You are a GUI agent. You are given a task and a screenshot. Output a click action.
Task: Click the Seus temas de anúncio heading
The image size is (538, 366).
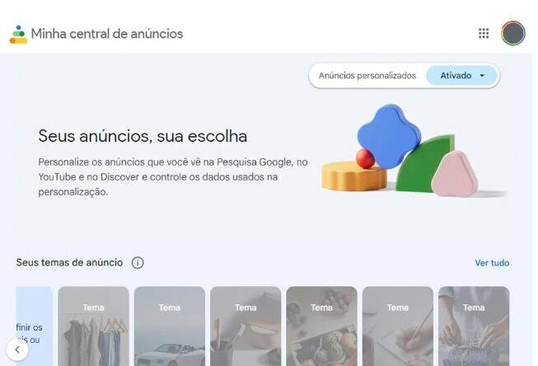click(69, 263)
